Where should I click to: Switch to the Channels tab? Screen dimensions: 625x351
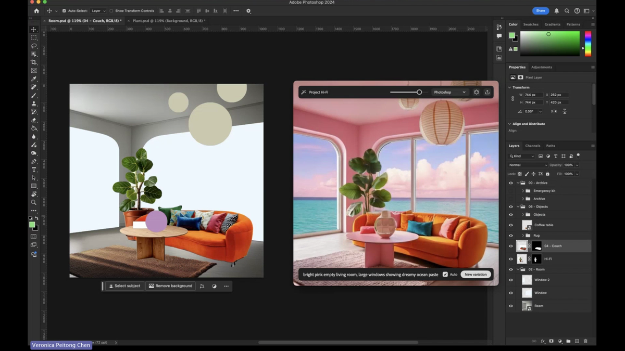click(x=532, y=146)
